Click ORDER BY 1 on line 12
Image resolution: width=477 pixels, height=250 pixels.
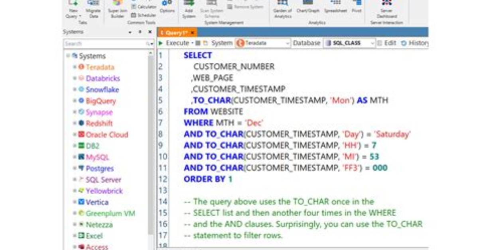click(x=208, y=179)
